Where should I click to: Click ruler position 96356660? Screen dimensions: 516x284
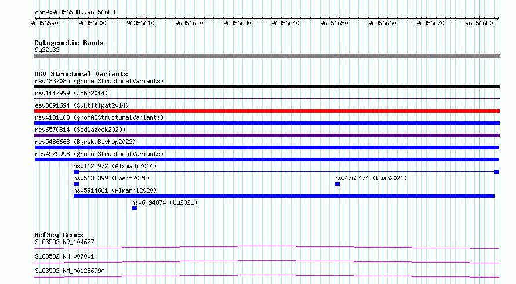tap(383, 23)
